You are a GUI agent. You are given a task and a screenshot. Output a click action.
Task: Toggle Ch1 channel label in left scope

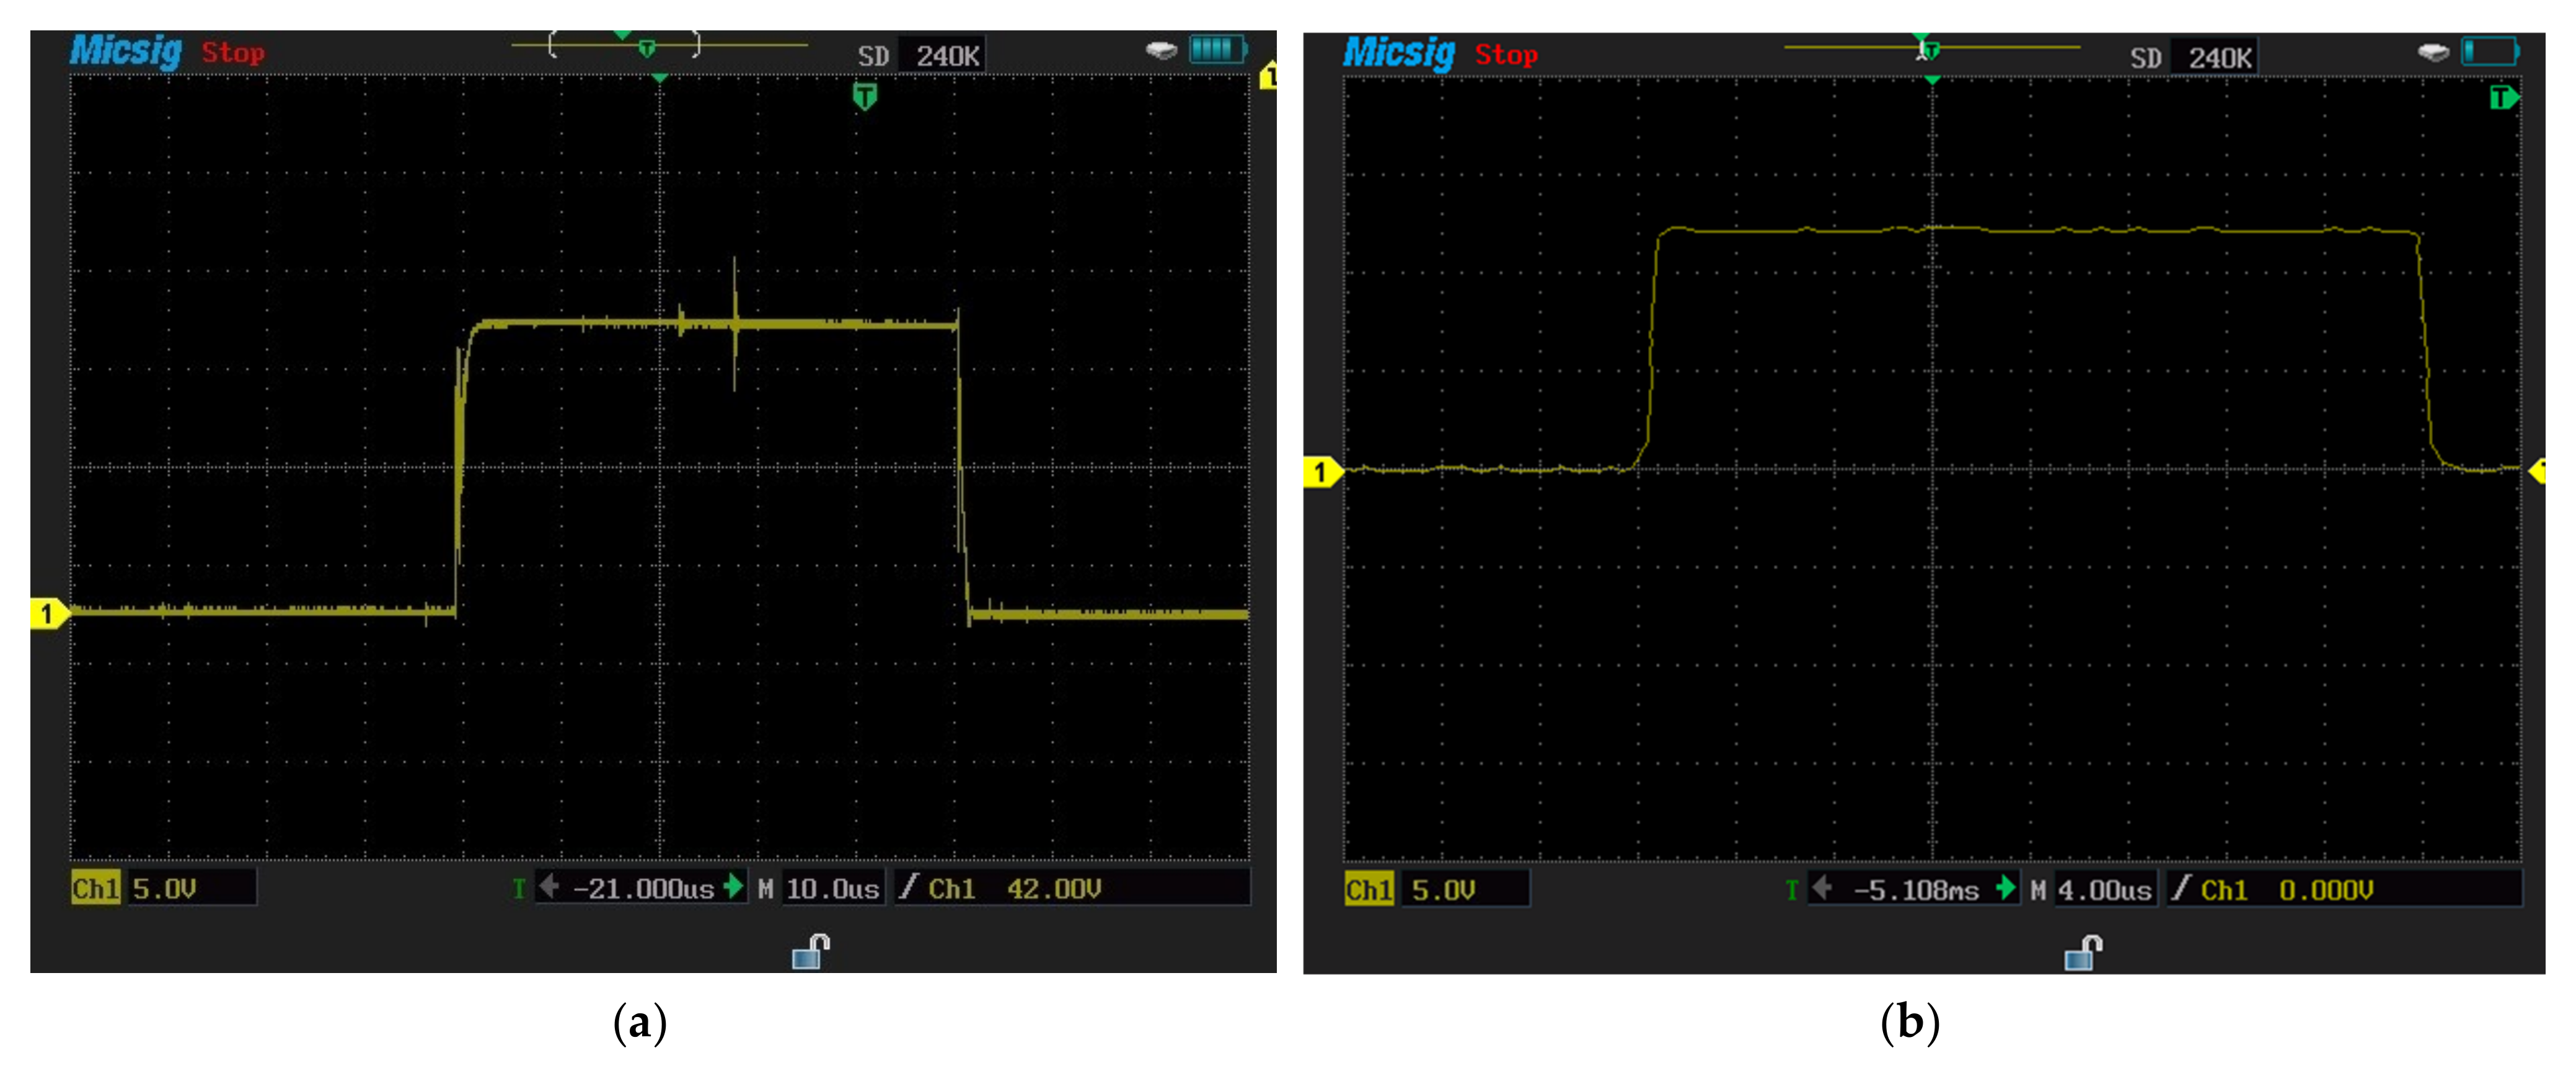pyautogui.click(x=96, y=888)
